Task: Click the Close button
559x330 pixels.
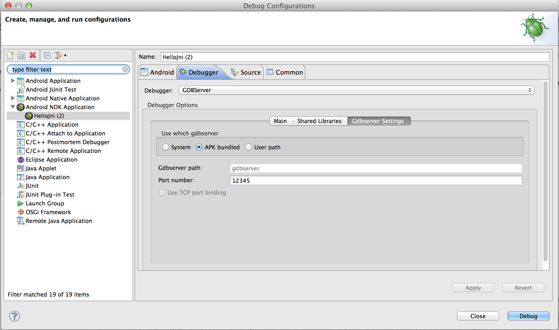Action: [478, 316]
